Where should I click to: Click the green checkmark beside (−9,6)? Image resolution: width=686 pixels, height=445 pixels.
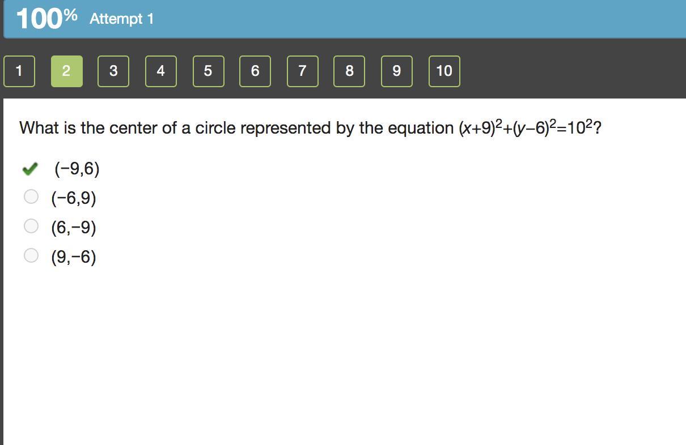pyautogui.click(x=30, y=169)
